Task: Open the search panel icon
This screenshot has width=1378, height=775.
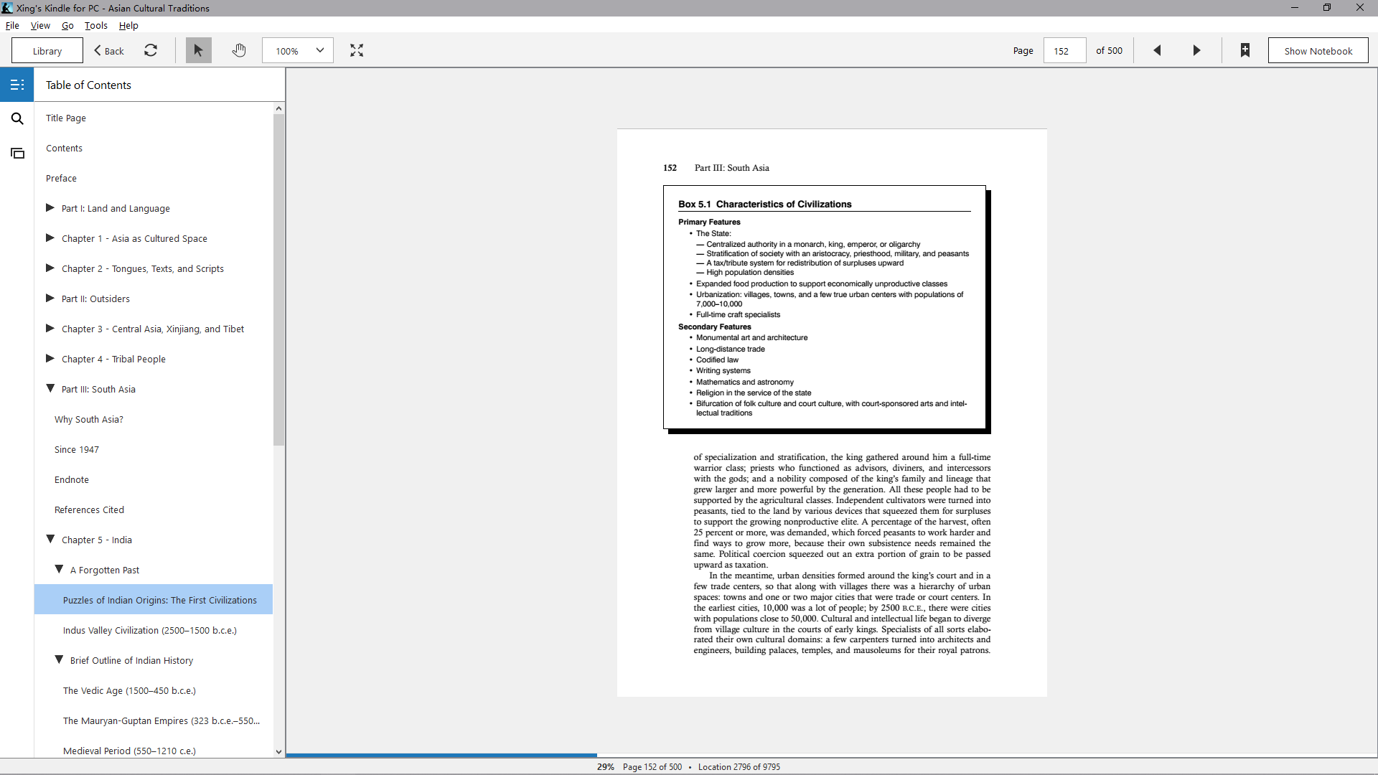Action: (x=17, y=118)
